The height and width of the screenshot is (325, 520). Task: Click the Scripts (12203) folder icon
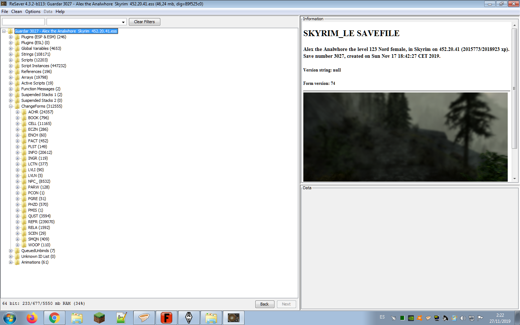17,60
